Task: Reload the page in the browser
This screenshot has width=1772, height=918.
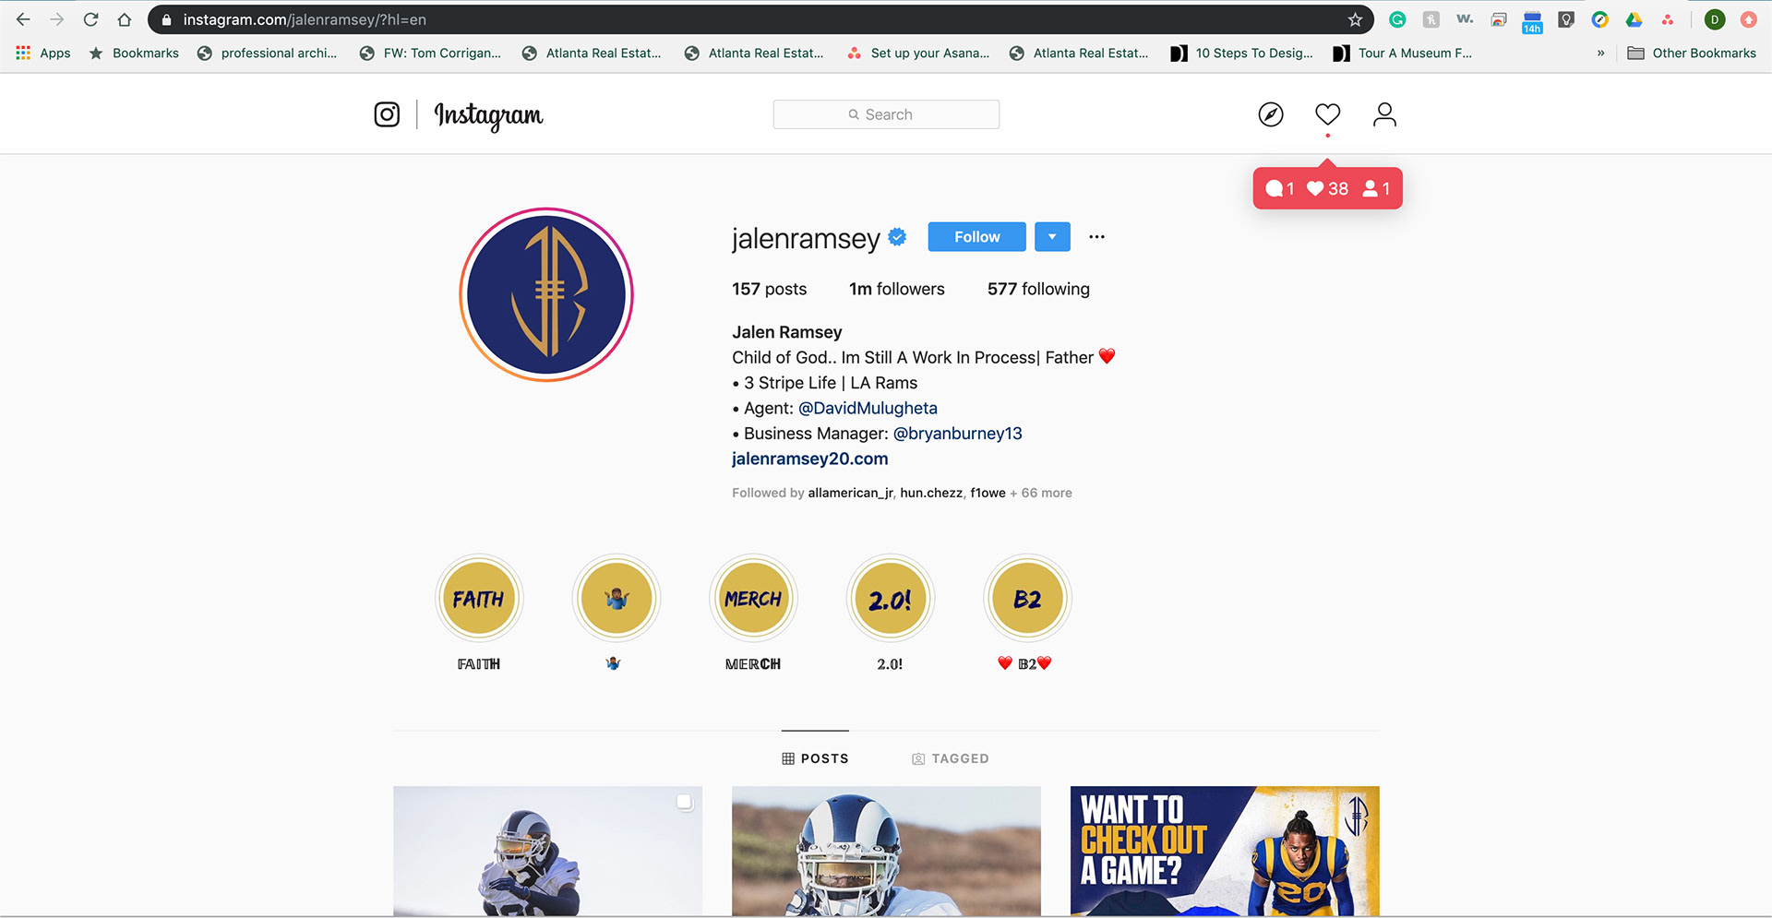Action: point(90,19)
